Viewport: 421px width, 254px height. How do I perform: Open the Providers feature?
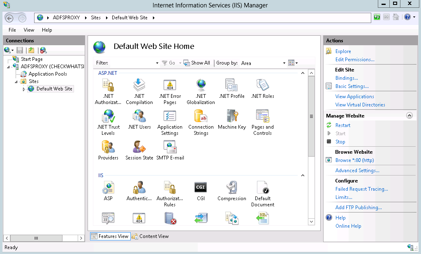coord(108,150)
